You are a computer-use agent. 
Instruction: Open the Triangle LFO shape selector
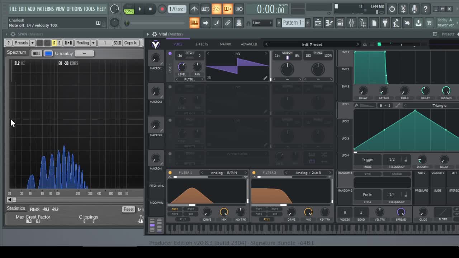[x=439, y=105]
